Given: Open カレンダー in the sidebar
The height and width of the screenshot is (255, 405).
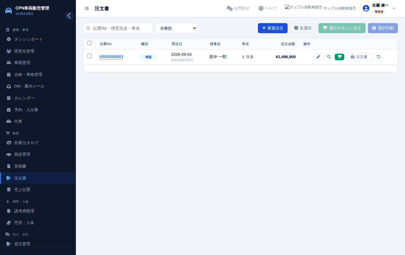Looking at the screenshot, I should (x=38, y=98).
